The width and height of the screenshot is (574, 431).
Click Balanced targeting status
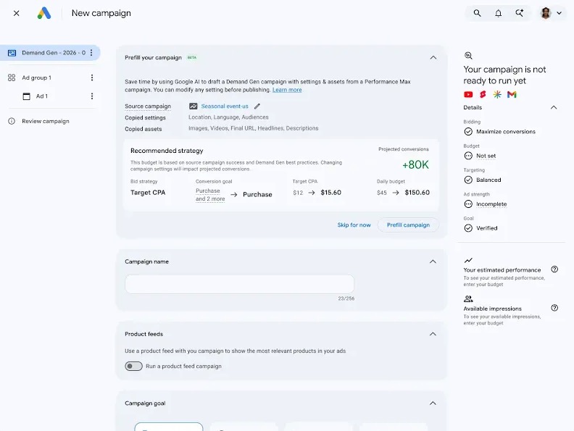pyautogui.click(x=488, y=180)
